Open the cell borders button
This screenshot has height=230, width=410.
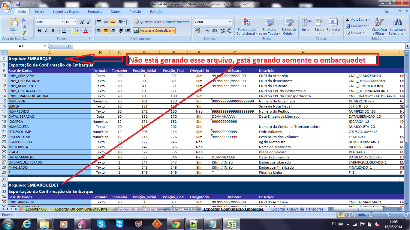coord(64,31)
